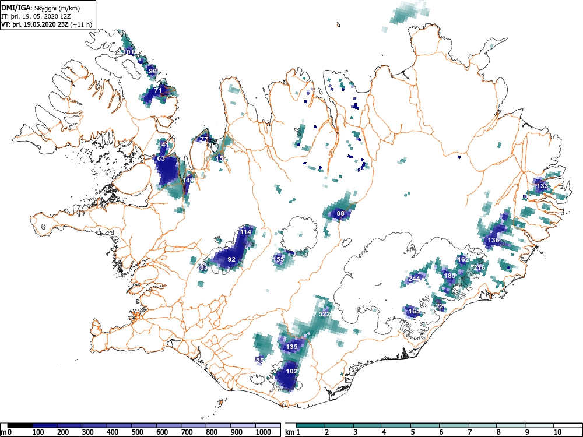Click the visibility label '185' on the map
Viewport: 583px width, 437px height.
click(x=450, y=276)
